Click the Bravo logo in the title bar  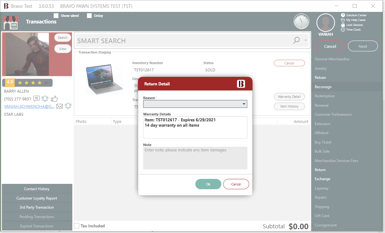pos(6,6)
